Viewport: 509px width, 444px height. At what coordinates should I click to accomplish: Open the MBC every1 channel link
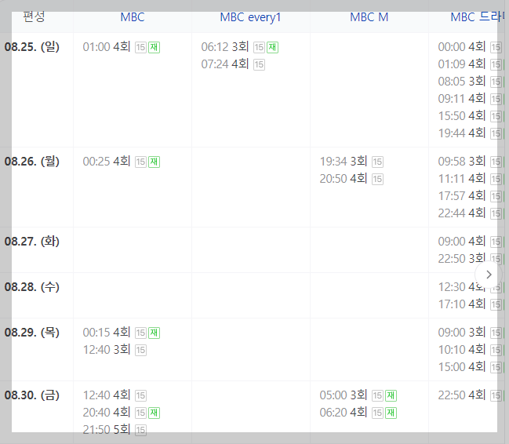click(250, 17)
